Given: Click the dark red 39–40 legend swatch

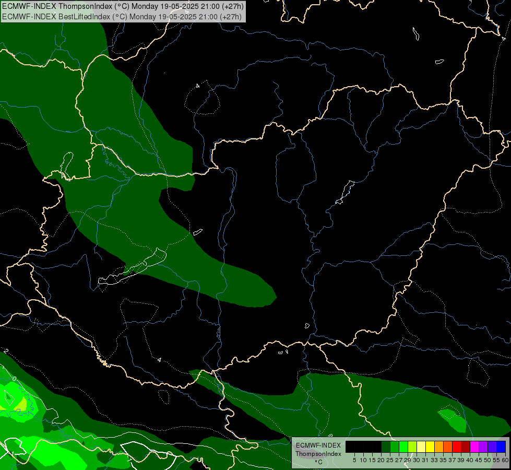Looking at the screenshot, I should point(466,446).
